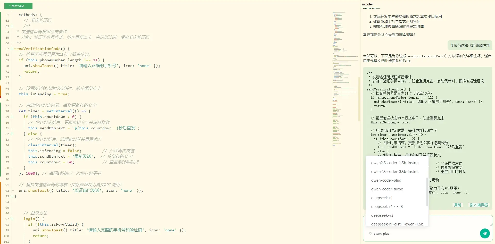The width and height of the screenshot is (495, 244).
Task: Click the chip icon beside qwen-plus
Action: point(370,233)
